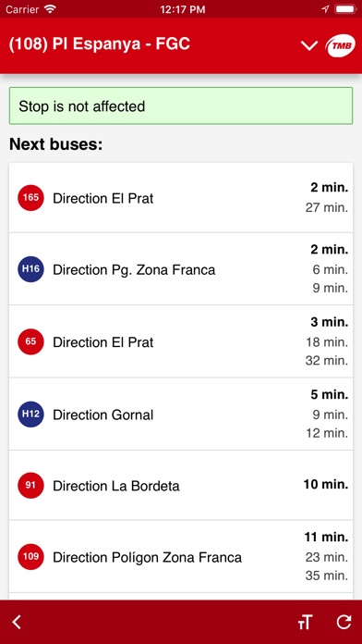Image resolution: width=362 pixels, height=644 pixels.
Task: Go back using the bottom arrow
Action: click(x=17, y=622)
